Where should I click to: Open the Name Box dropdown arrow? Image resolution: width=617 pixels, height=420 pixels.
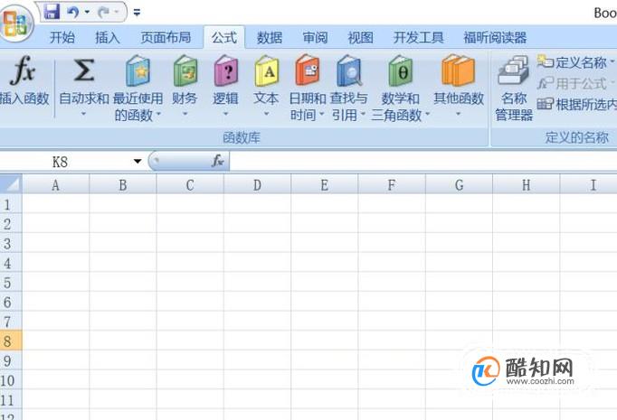click(138, 161)
